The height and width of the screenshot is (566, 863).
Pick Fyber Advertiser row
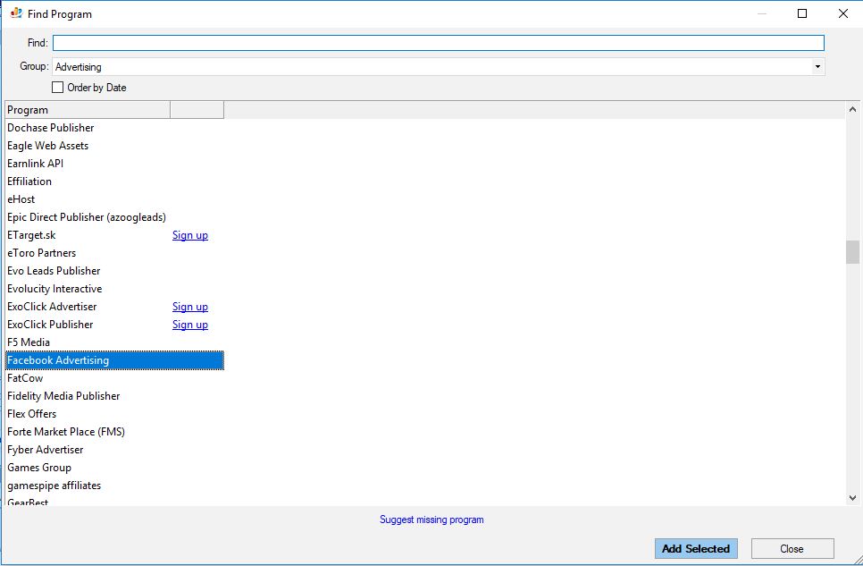coord(46,450)
